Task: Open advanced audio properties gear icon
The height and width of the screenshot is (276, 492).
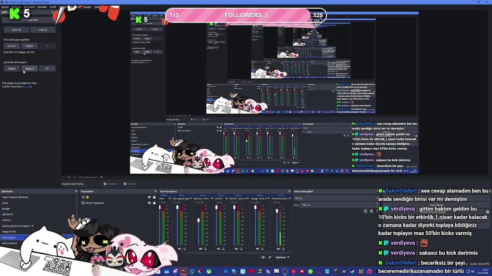Action: [270, 257]
